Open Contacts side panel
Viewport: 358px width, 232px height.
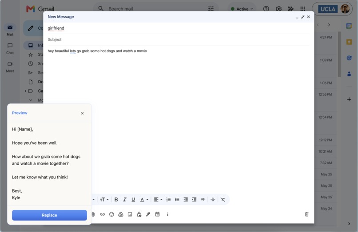tap(349, 74)
